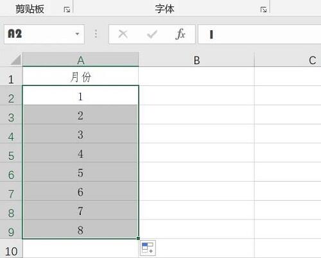Click the Select All corner triangle
Screen dimensions: 321x258
point(15,60)
